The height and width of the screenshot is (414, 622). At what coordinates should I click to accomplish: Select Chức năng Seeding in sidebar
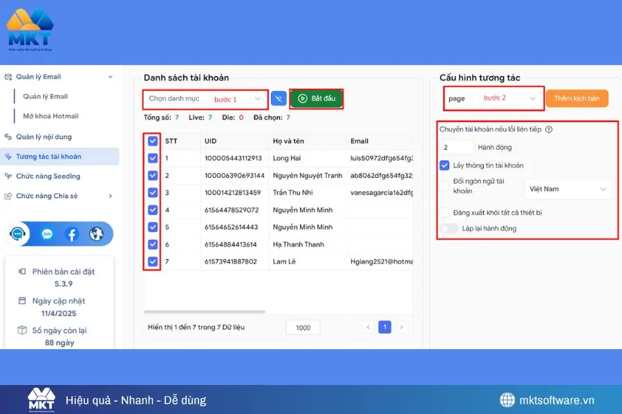click(x=48, y=177)
